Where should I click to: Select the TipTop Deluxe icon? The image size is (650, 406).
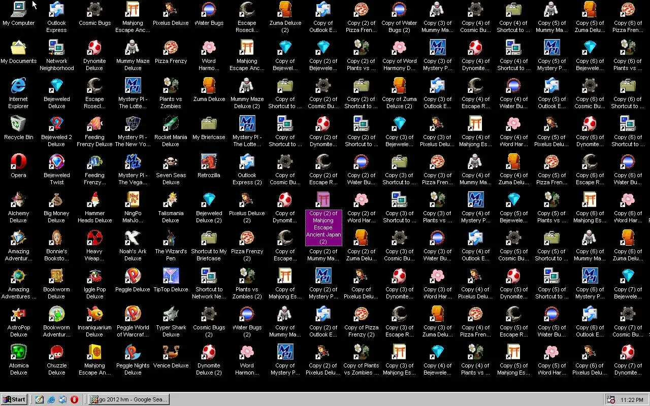click(171, 281)
